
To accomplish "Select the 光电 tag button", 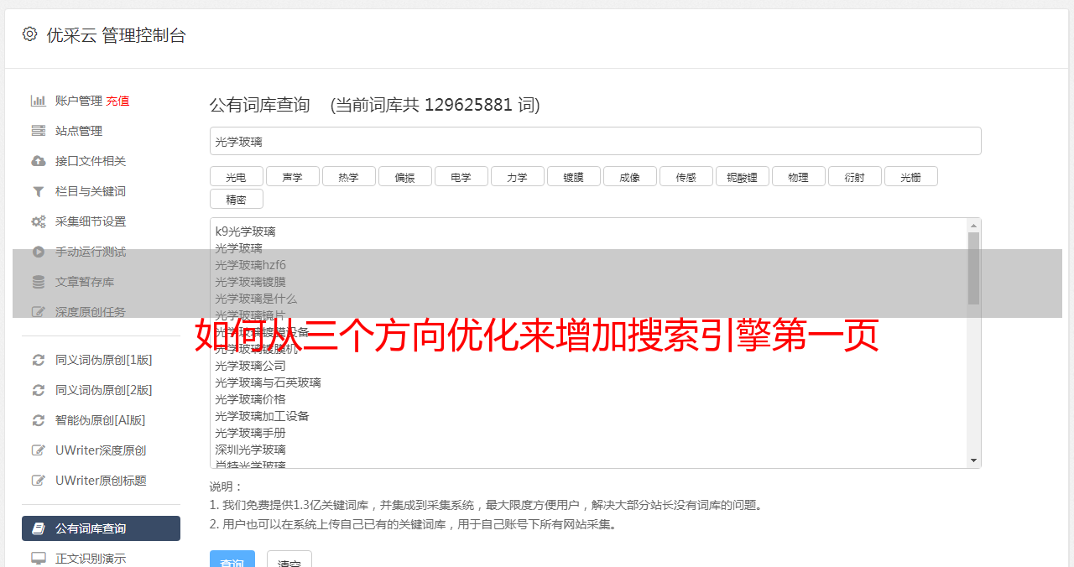I will click(236, 177).
